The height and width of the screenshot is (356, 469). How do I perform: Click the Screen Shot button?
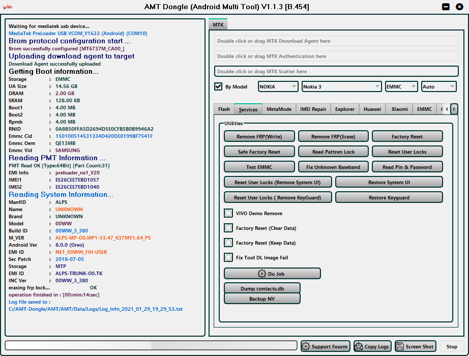pos(416,346)
